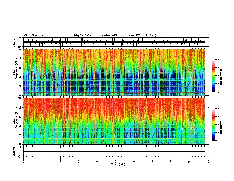Click the "-7" label on ch.1 color bar

pyautogui.click(x=218, y=92)
